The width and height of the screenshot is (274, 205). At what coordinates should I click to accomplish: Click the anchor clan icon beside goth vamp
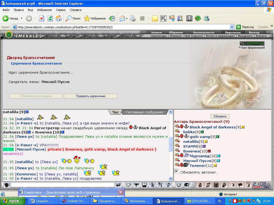(x=187, y=136)
